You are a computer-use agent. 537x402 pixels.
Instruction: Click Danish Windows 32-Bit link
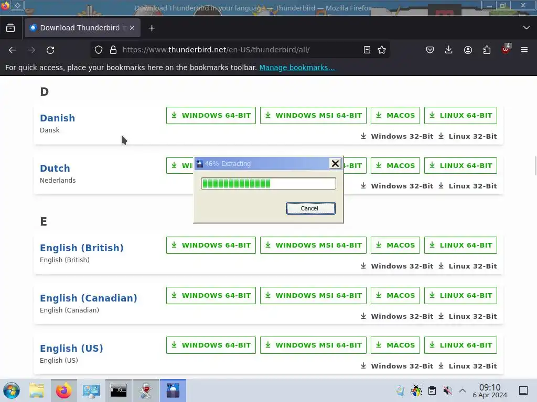(397, 137)
